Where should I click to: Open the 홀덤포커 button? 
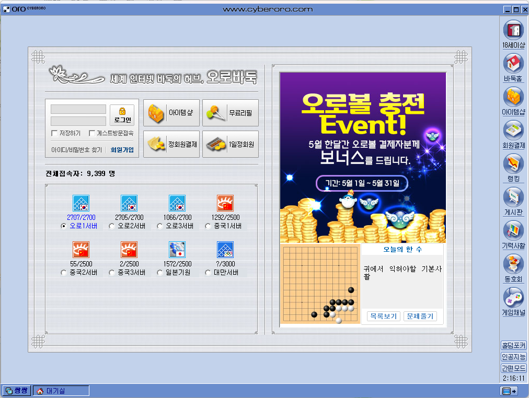(x=513, y=345)
